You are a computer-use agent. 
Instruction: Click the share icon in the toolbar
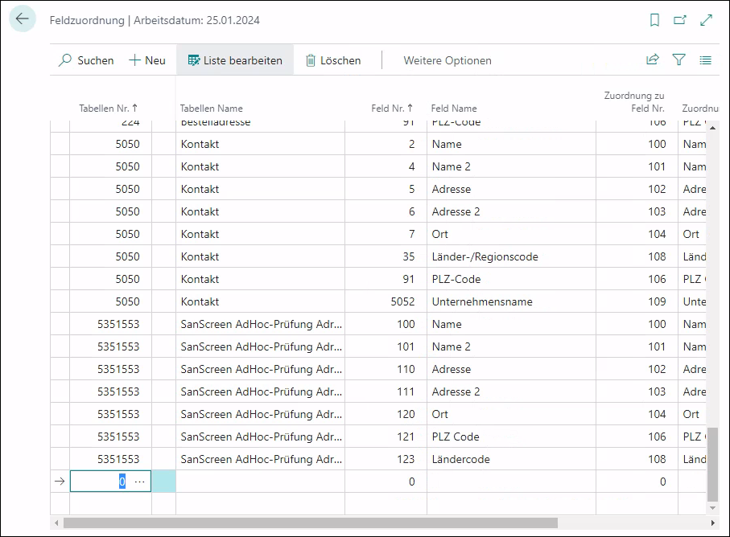coord(652,60)
